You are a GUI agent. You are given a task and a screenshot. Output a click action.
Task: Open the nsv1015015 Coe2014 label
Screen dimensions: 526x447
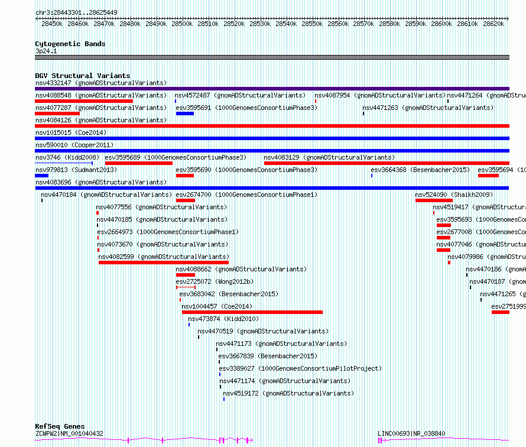point(71,132)
